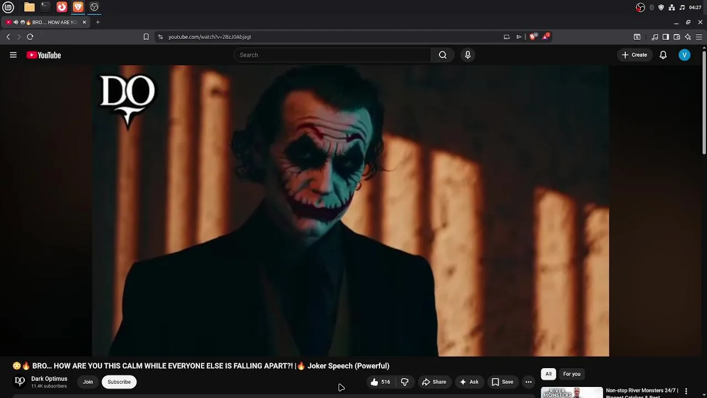Go to the YouTube home logo

coord(44,55)
